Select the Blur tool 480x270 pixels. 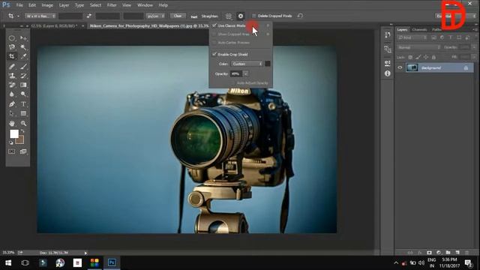click(12, 94)
